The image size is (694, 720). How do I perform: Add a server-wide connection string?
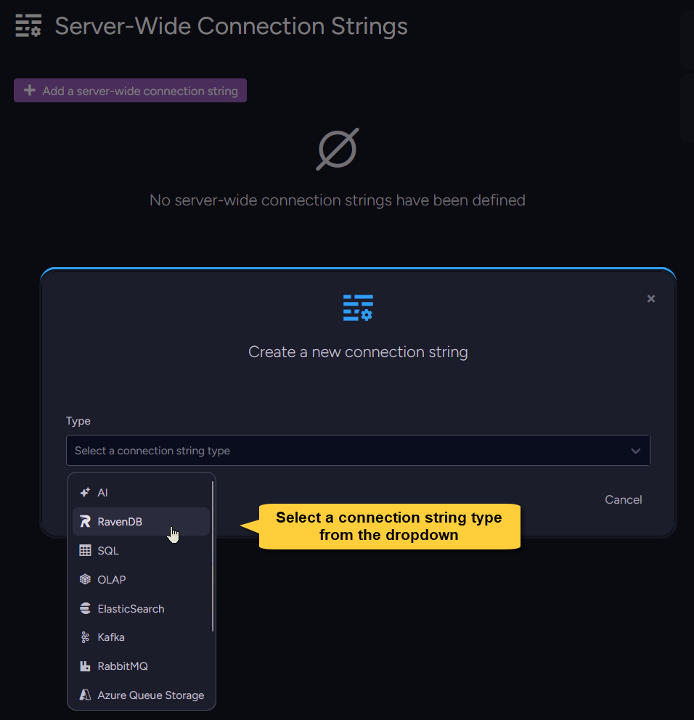coord(131,91)
